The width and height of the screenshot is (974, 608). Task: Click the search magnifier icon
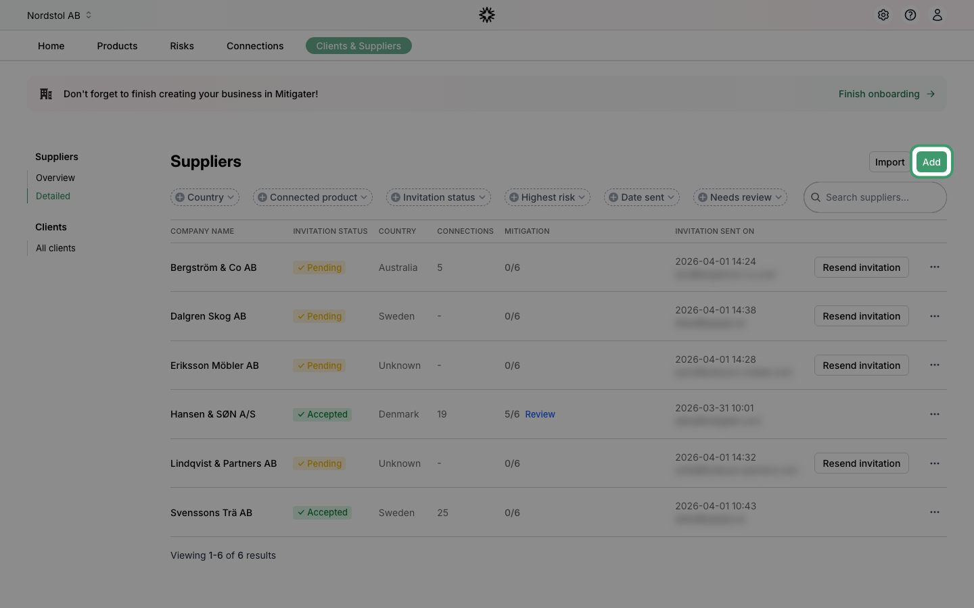tap(816, 197)
